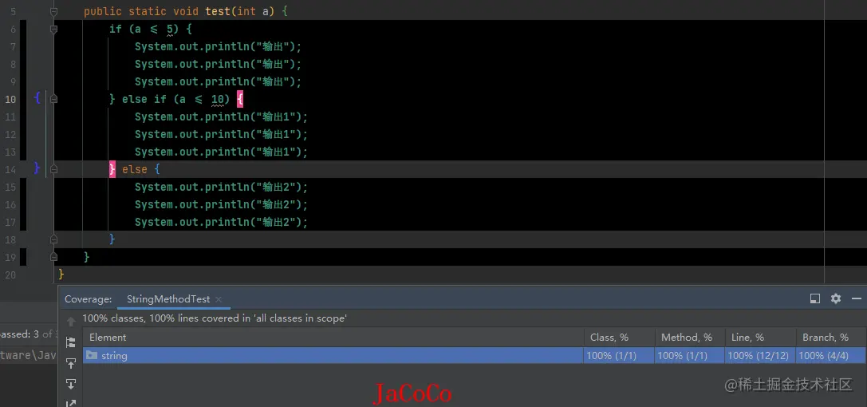Close the StringMethodTest coverage tab
Screen dimensions: 867x407
(219, 299)
